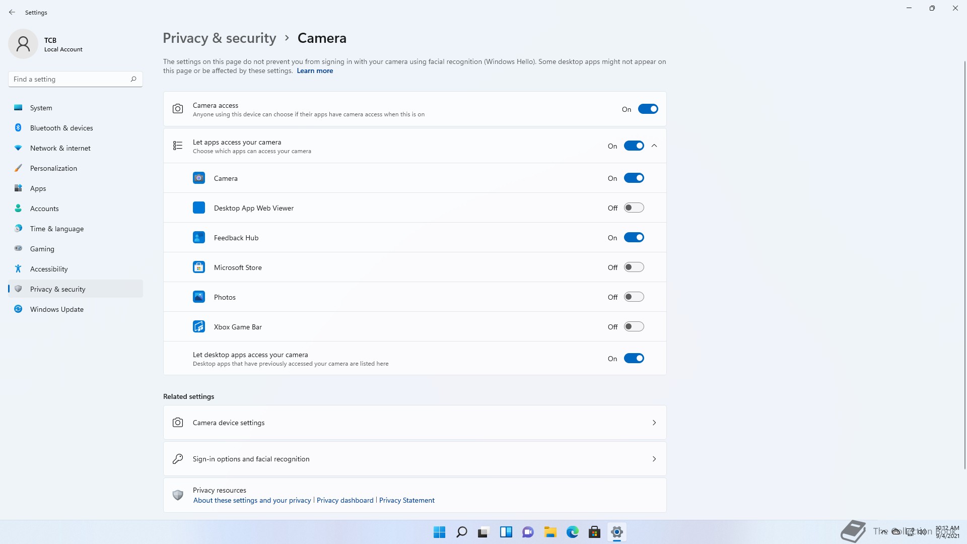The height and width of the screenshot is (544, 967).
Task: Click the Xbox Game Bar icon
Action: pyautogui.click(x=199, y=326)
